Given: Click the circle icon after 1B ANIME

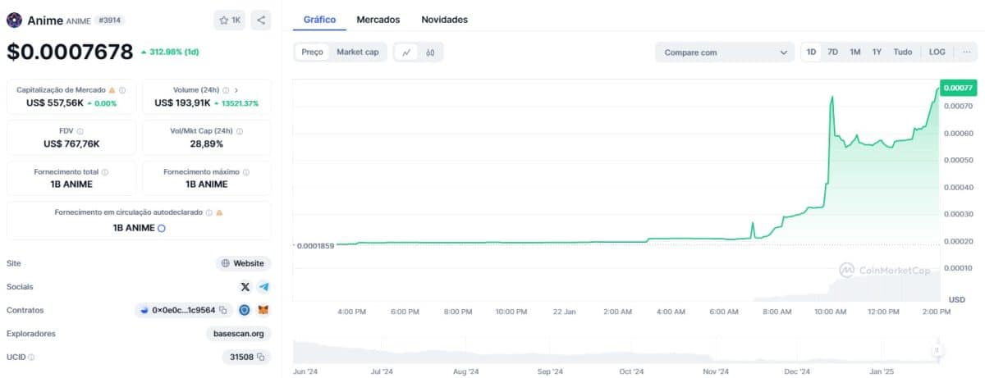Looking at the screenshot, I should click(162, 228).
